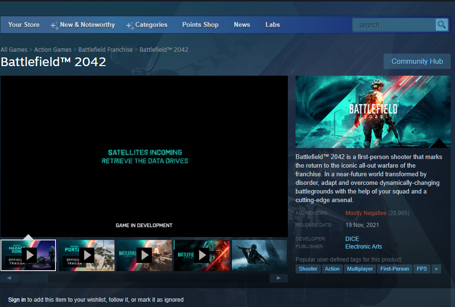Click the magnifying glass search button
455x307 pixels.
[442, 24]
